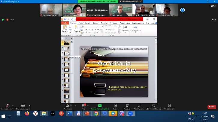Toggle italic formatting К
Viewport: 218px width, 122px height.
(x=89, y=30)
